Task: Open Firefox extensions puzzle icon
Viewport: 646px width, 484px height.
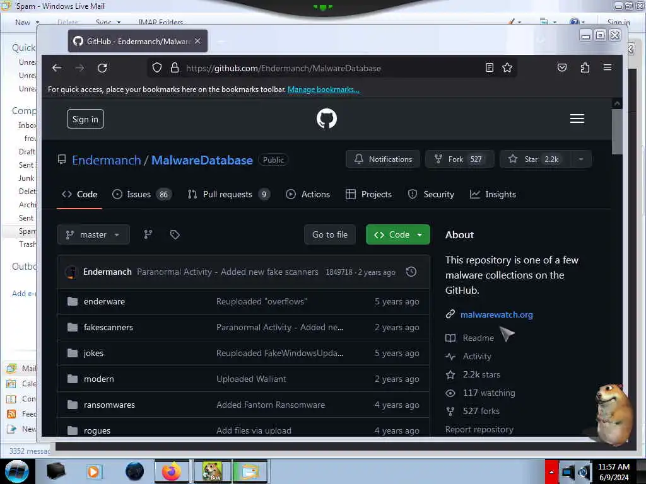Action: 585,67
